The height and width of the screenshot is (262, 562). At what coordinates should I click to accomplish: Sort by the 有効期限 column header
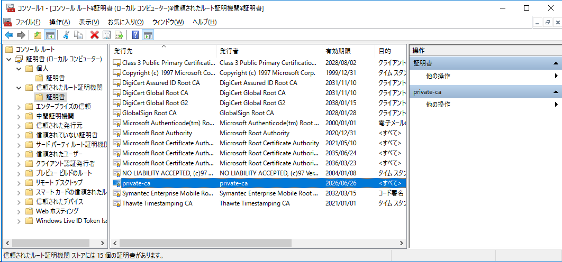[348, 51]
